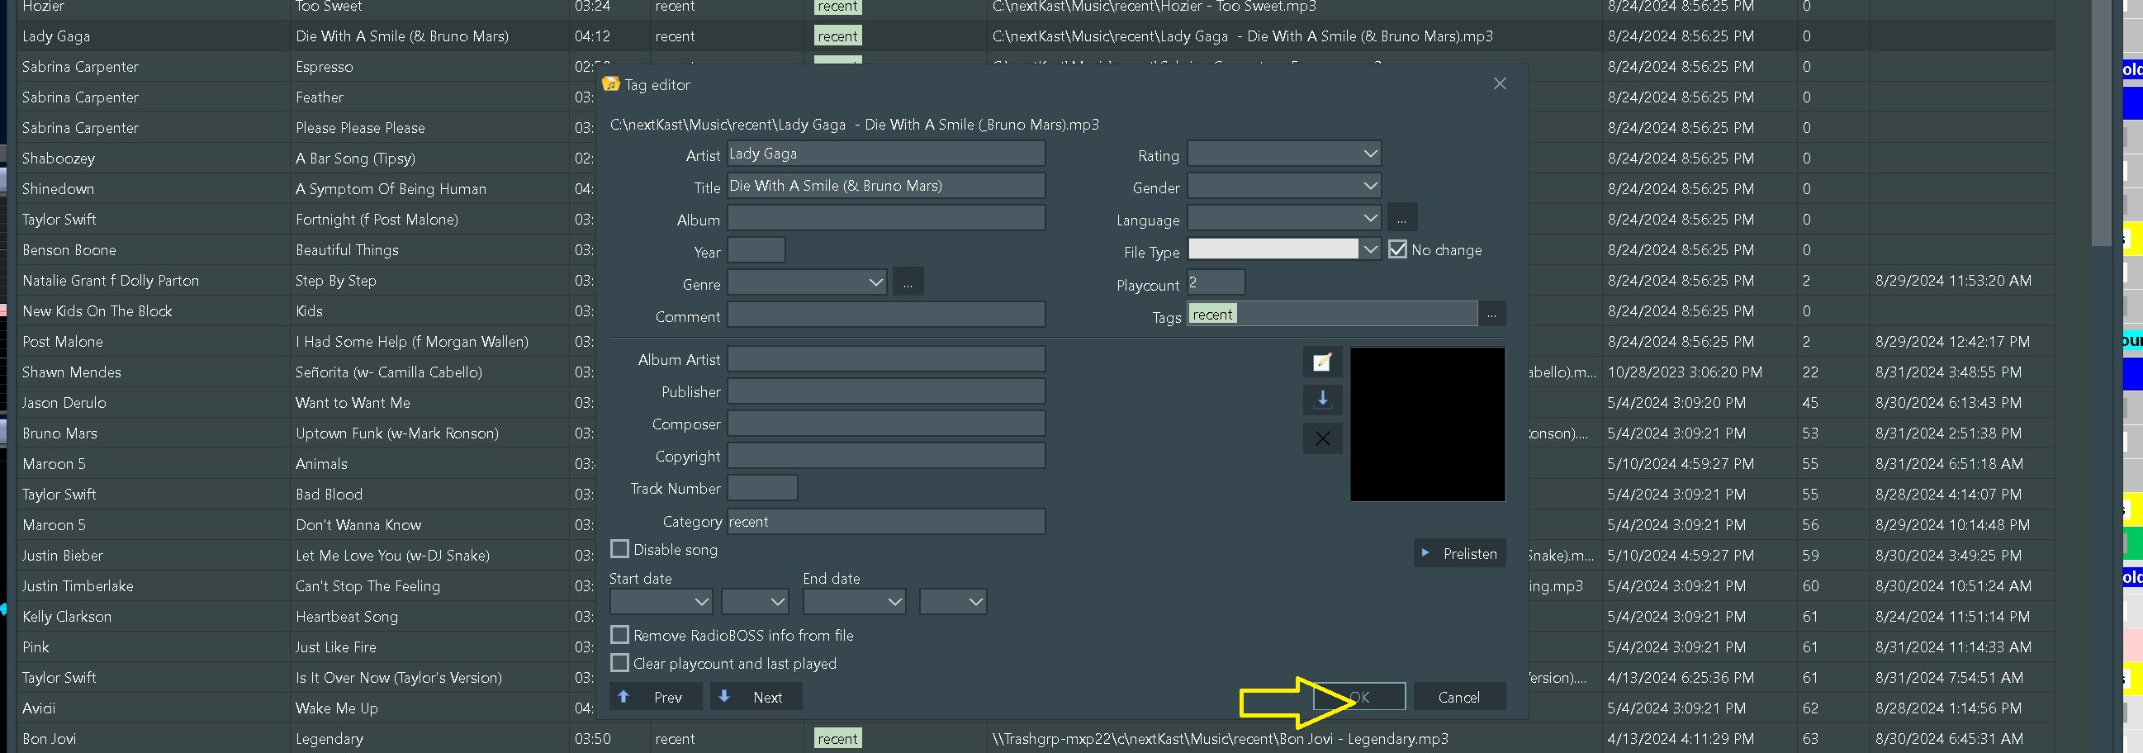
Task: Toggle the No change checkbox
Action: [1396, 249]
